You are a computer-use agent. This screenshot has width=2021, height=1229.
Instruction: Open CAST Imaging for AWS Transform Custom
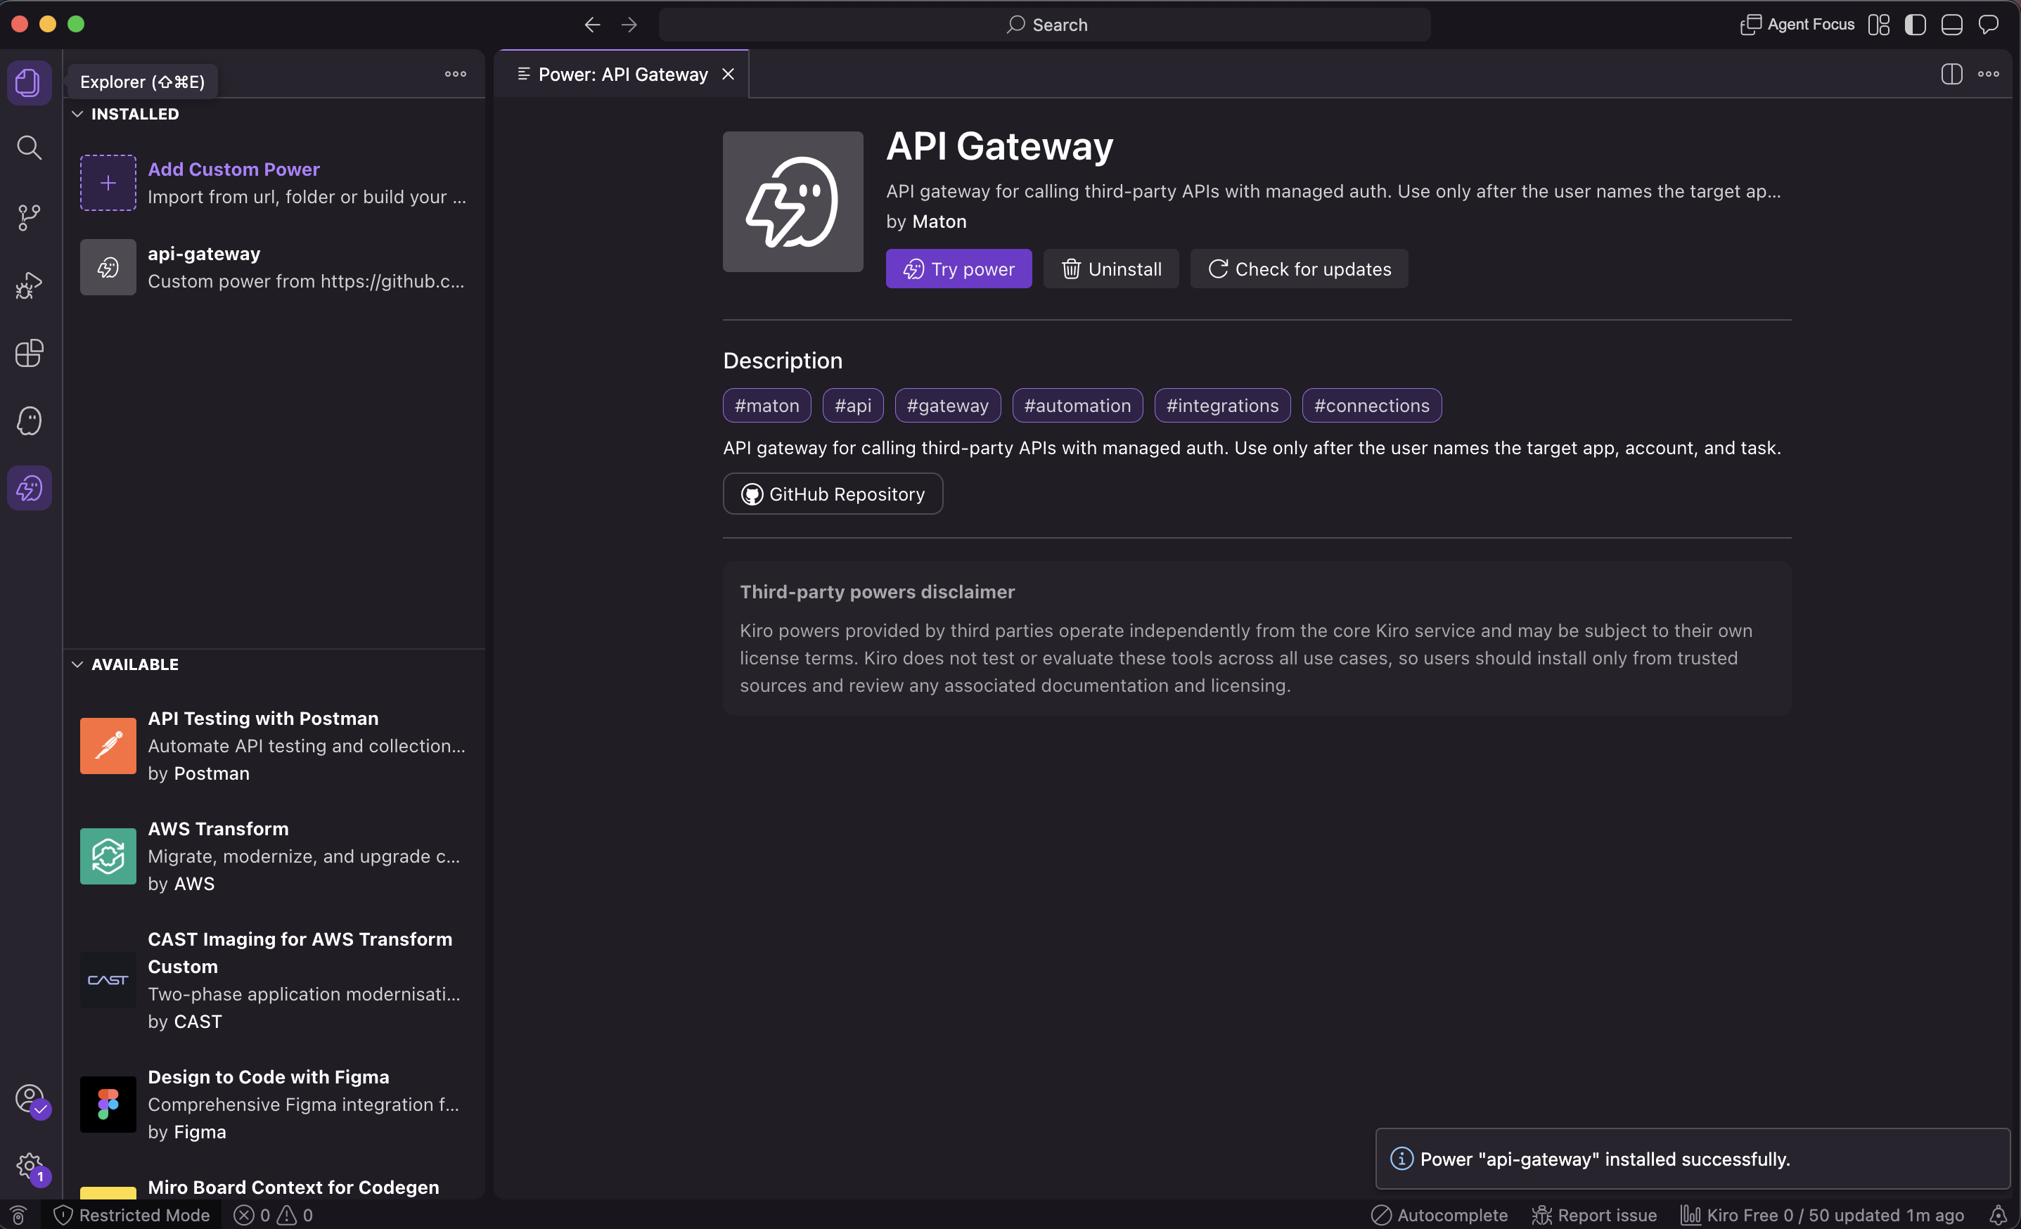pyautogui.click(x=274, y=980)
